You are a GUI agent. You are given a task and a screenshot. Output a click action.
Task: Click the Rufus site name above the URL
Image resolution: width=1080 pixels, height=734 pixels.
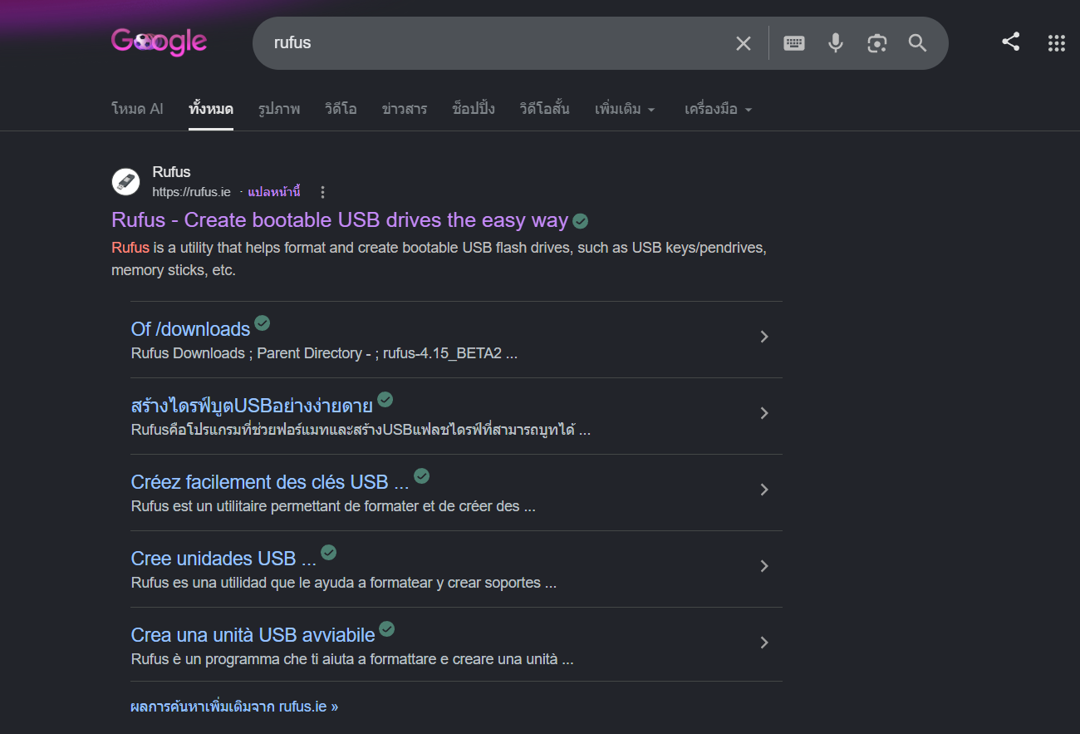click(172, 172)
